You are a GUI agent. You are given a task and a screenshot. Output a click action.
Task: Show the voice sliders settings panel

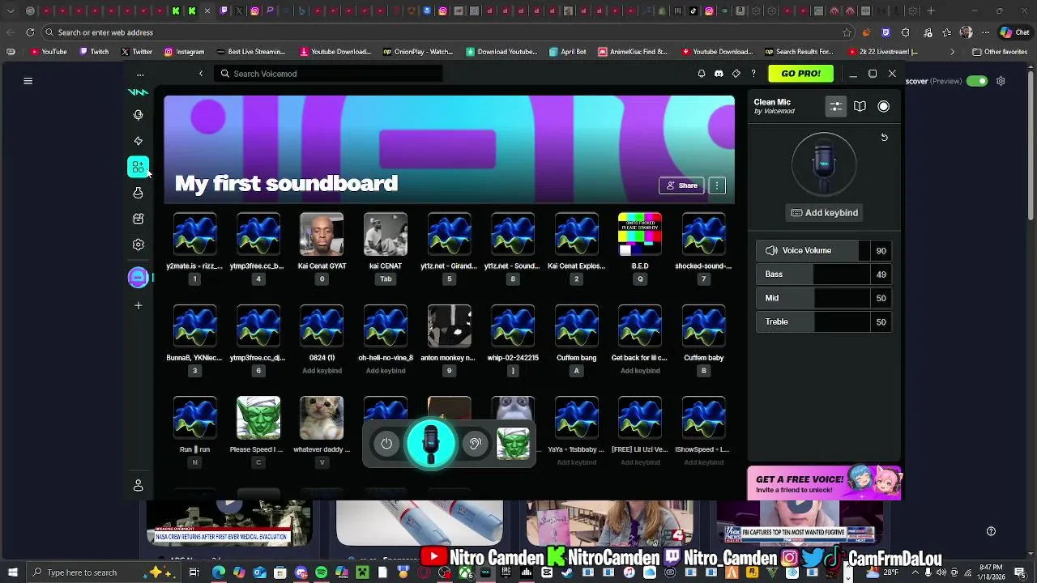pyautogui.click(x=836, y=106)
